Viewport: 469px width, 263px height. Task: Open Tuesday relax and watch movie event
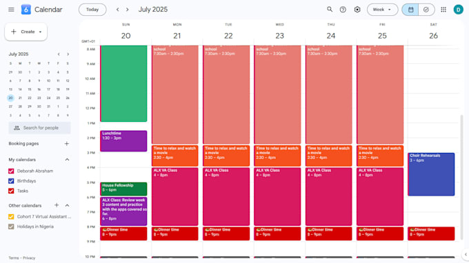(226, 156)
